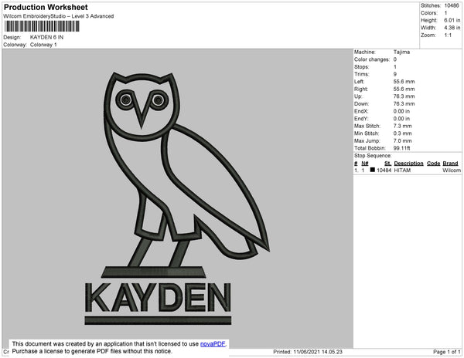Click the Production Worksheet title
The width and height of the screenshot is (464, 358).
[46, 7]
